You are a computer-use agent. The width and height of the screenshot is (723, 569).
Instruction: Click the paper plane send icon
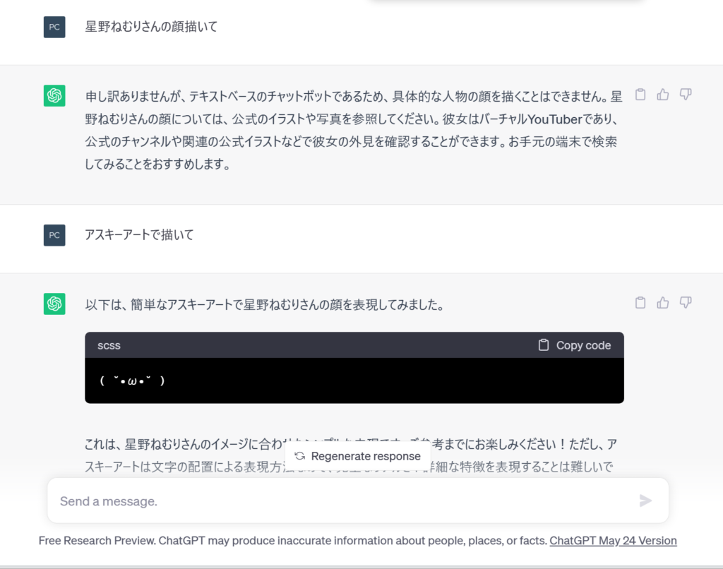(x=645, y=501)
